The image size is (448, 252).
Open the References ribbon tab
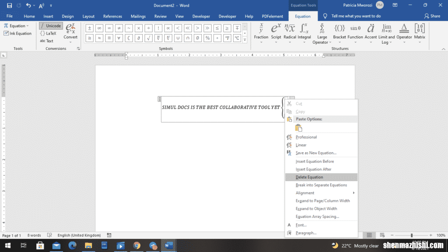click(112, 16)
